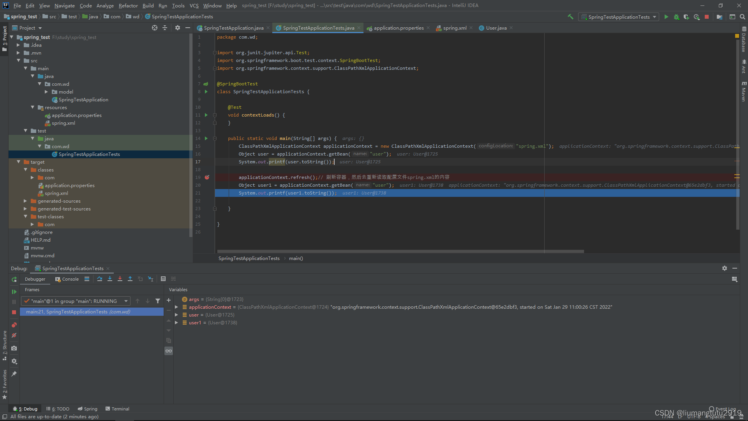The image size is (748, 421).
Task: Click the Evaluate Expression calculator icon
Action: tap(163, 279)
